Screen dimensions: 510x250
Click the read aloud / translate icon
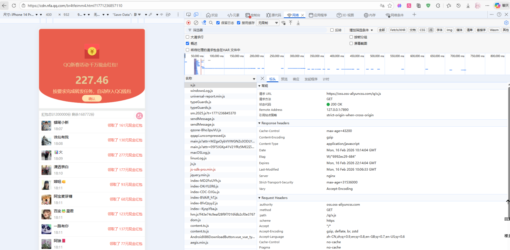tap(382, 6)
